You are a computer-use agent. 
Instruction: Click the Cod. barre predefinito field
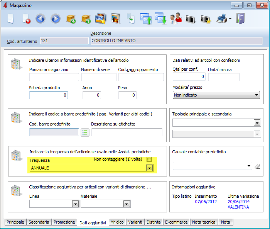pyautogui.click(x=54, y=132)
